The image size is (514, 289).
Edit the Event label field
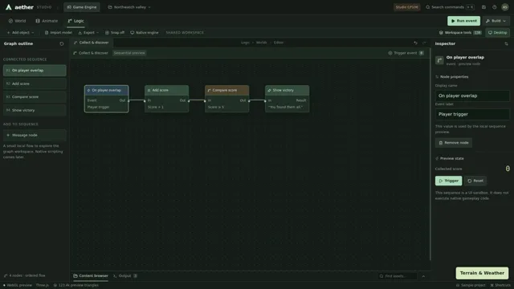[472, 114]
